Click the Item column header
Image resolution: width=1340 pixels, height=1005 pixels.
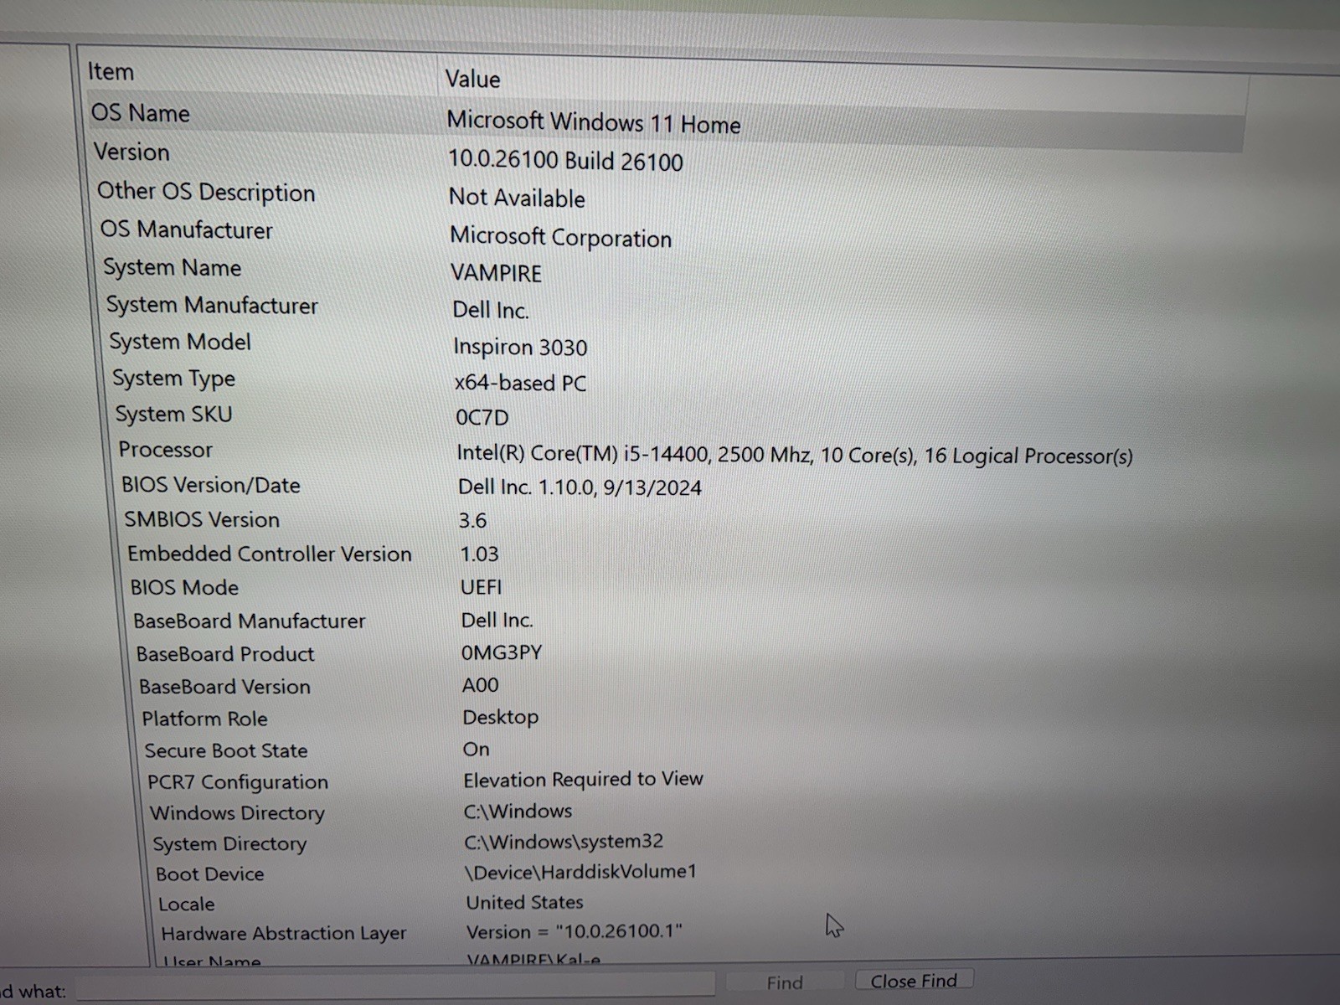coord(111,72)
